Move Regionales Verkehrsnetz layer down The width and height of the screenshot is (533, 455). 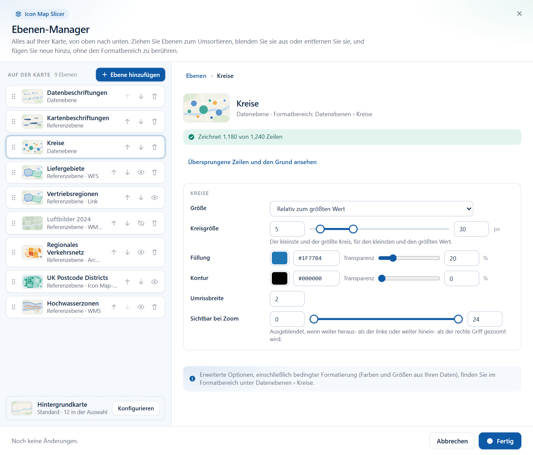(x=127, y=252)
